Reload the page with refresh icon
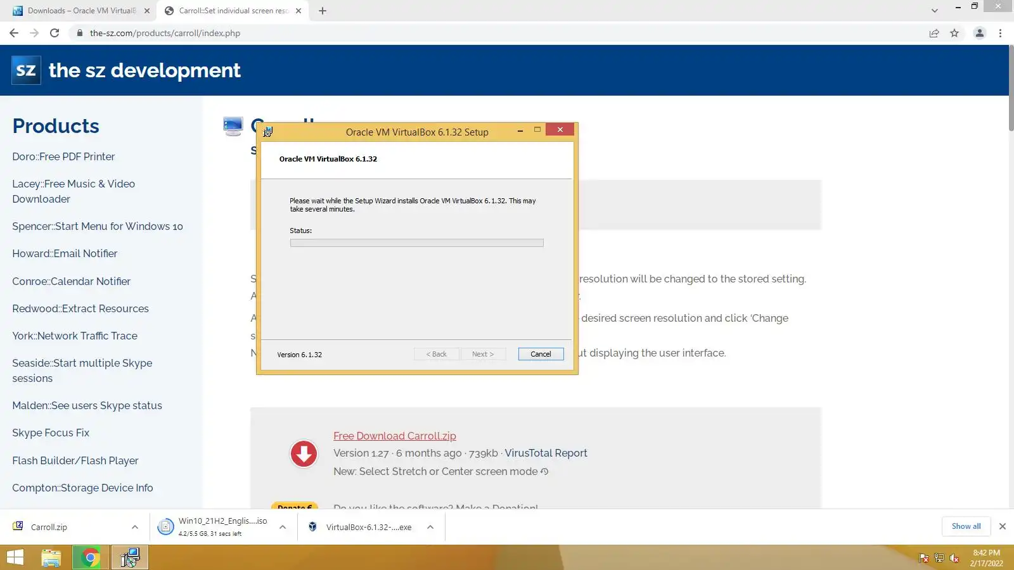Viewport: 1014px width, 570px height. pos(55,33)
